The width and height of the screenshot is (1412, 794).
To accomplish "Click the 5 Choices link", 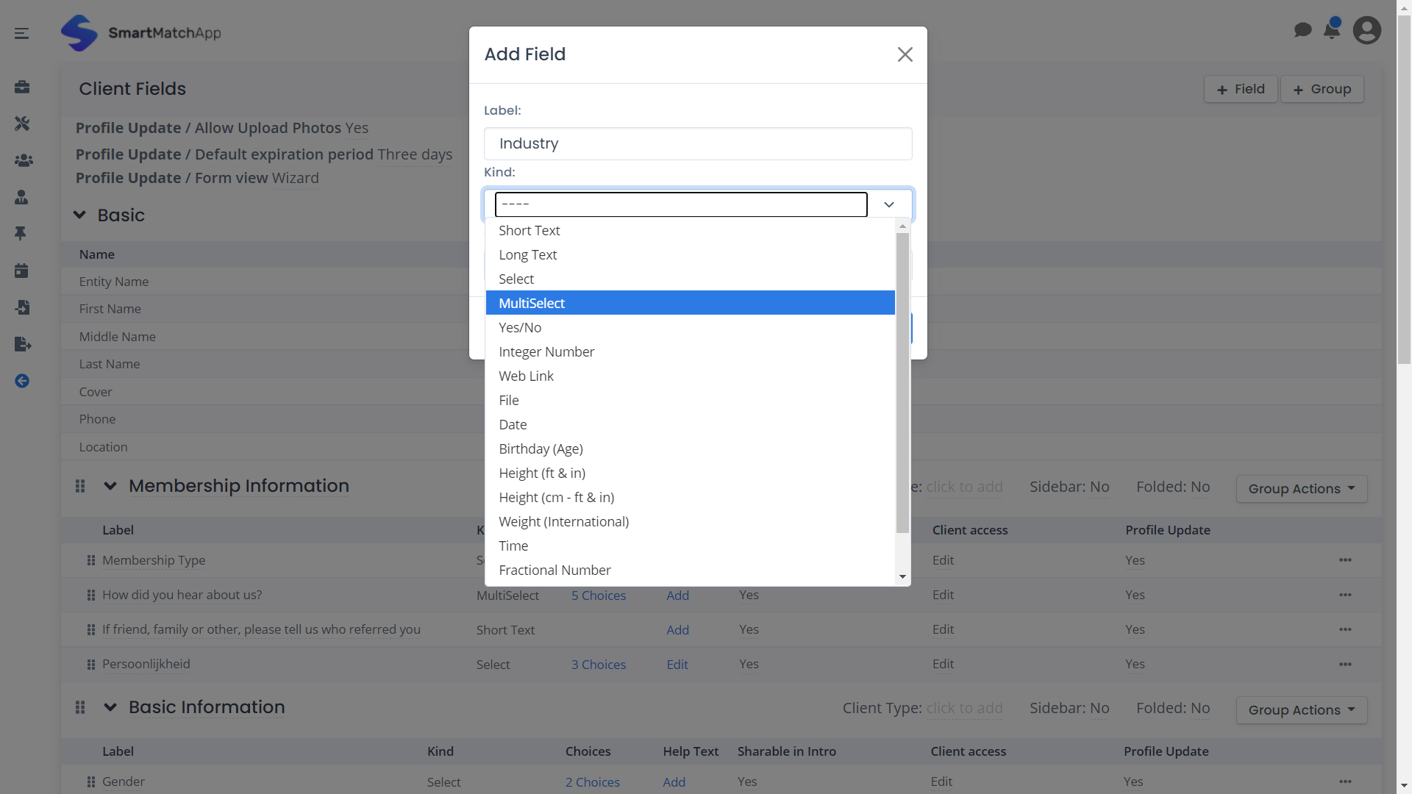I will [x=599, y=595].
